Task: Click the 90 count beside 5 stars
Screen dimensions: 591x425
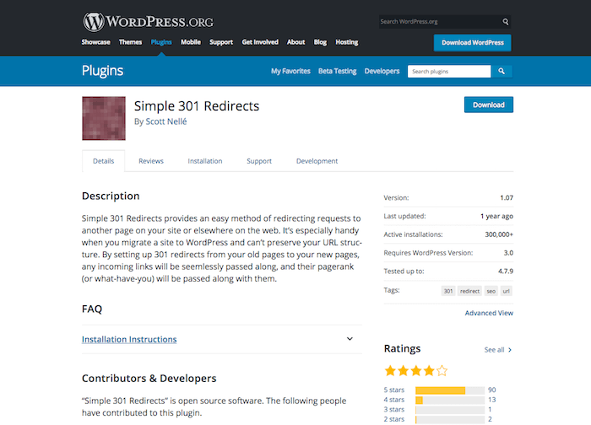Action: click(x=492, y=390)
